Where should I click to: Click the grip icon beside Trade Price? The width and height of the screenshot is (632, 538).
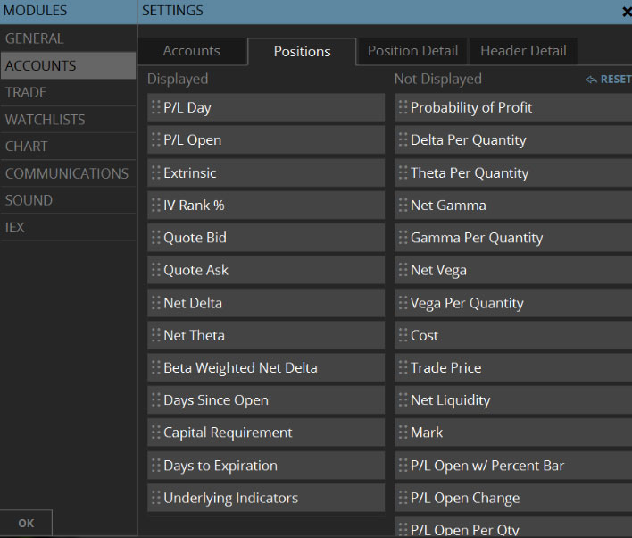[403, 368]
